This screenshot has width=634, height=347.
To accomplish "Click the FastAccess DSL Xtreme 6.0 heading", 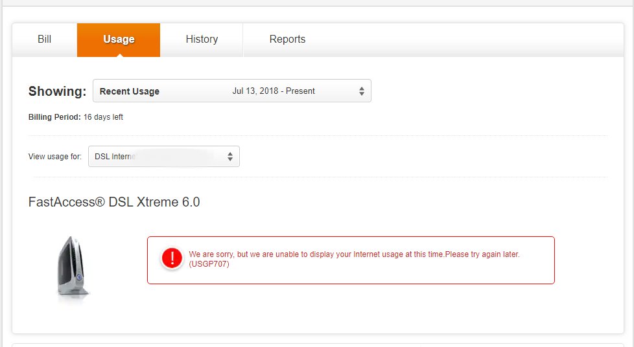I will [x=114, y=201].
